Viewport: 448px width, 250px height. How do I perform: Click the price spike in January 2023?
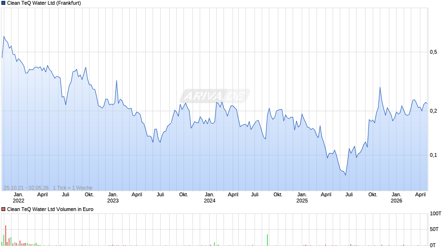pos(117,81)
